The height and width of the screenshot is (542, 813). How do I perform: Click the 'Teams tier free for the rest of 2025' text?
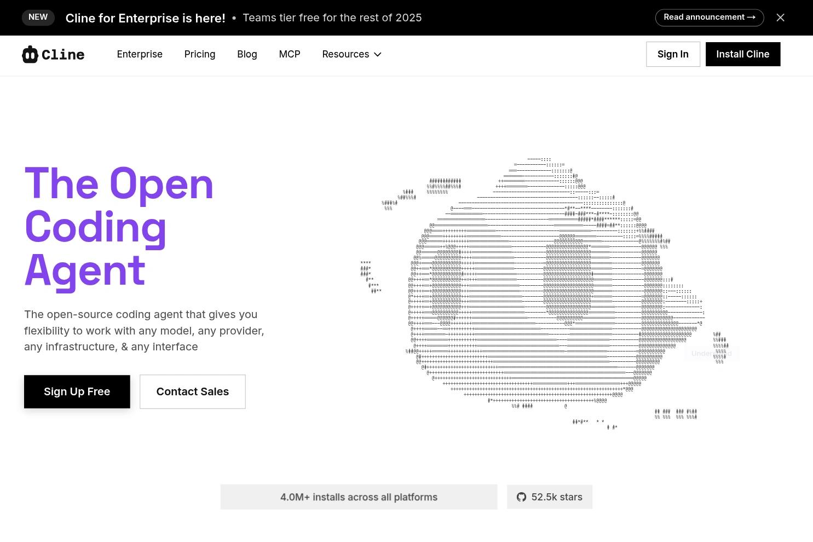click(x=332, y=18)
